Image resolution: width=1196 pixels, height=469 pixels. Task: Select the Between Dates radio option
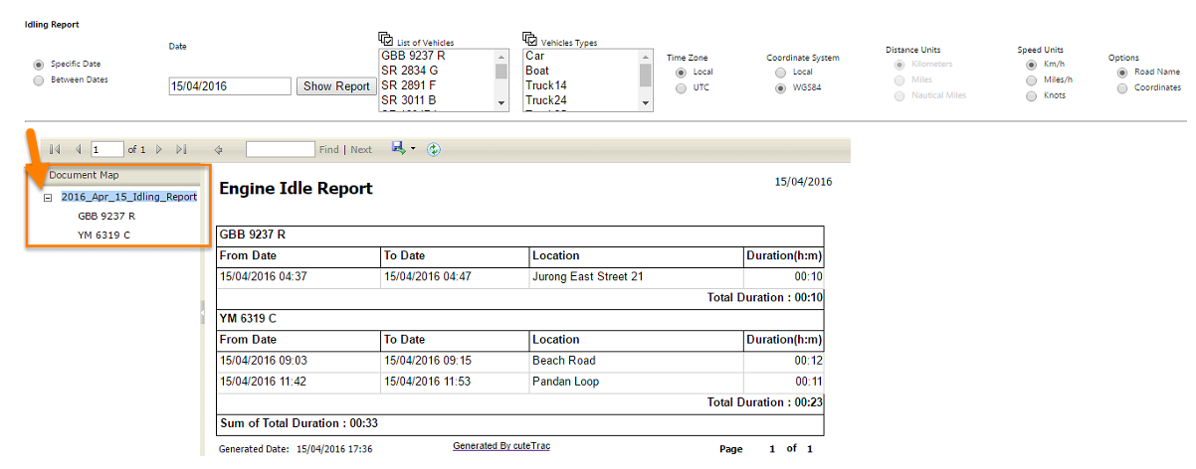[x=39, y=79]
